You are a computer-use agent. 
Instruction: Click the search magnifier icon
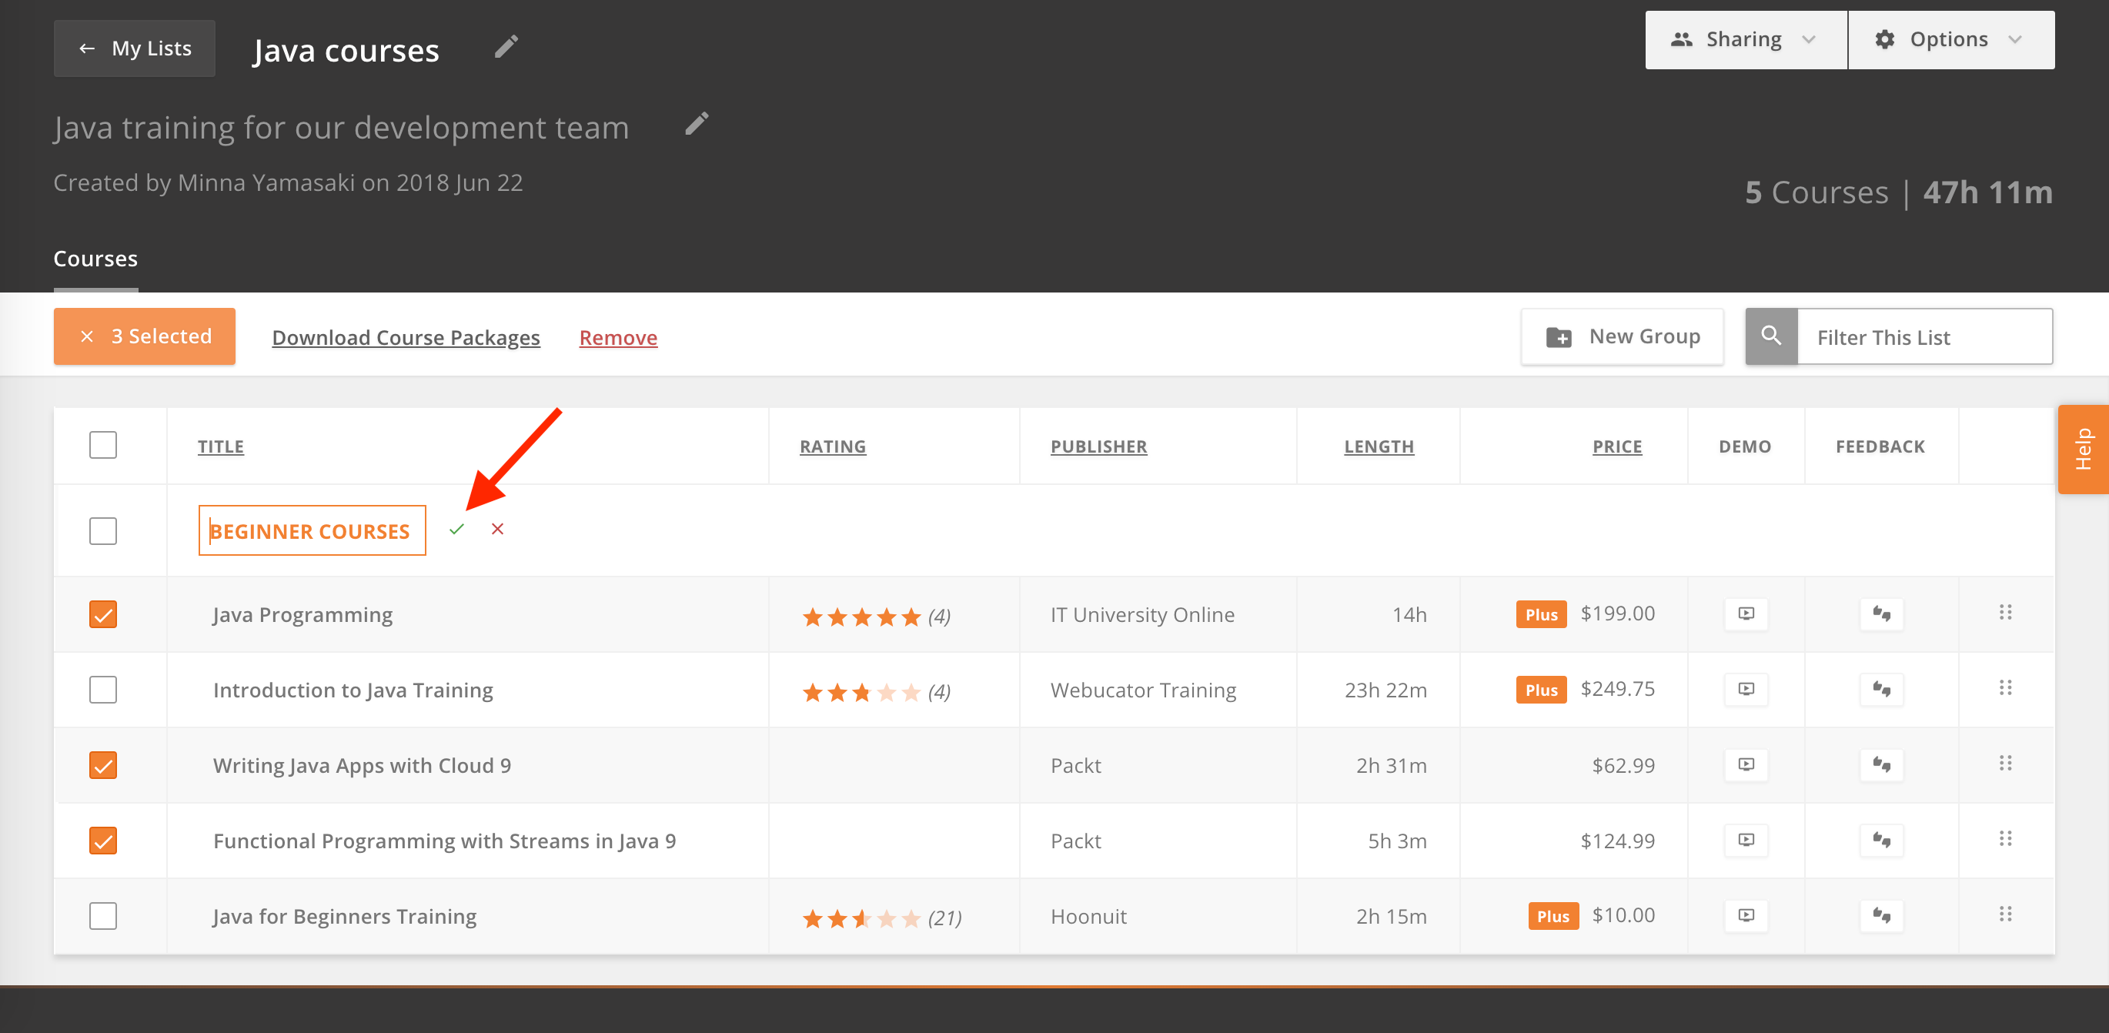tap(1771, 336)
